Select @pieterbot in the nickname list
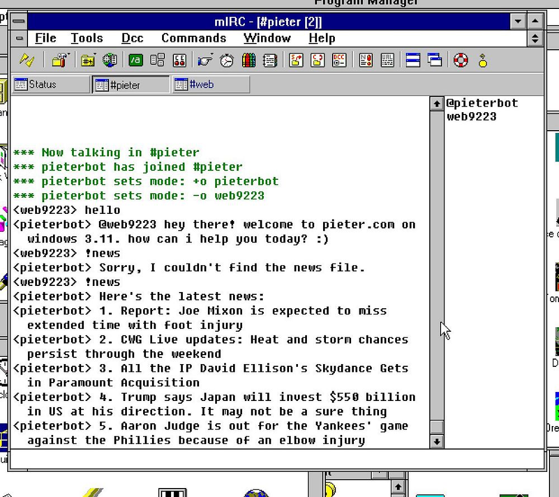Image resolution: width=559 pixels, height=497 pixels. click(482, 103)
